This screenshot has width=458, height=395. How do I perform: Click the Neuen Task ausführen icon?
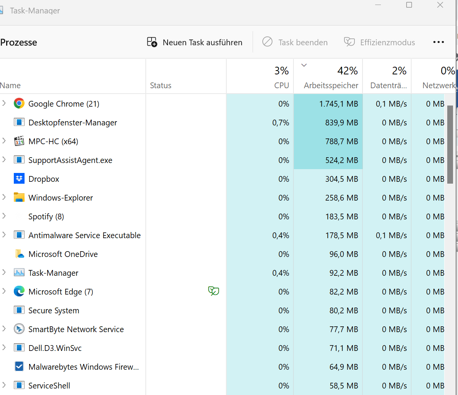[x=152, y=42]
